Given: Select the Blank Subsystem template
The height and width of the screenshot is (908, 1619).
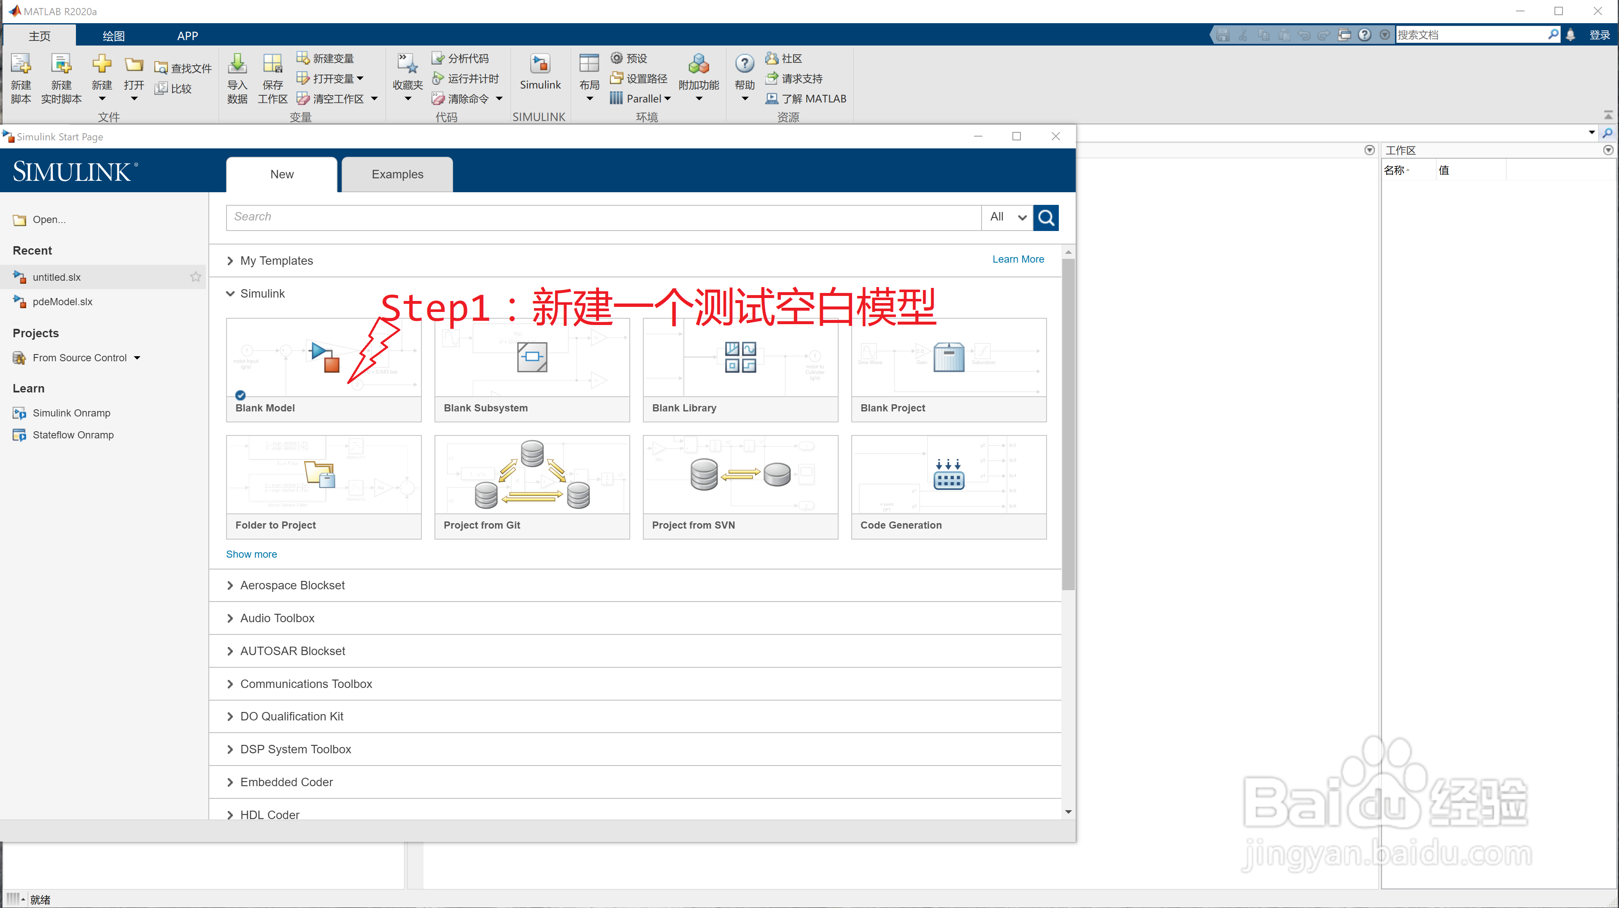Looking at the screenshot, I should [x=532, y=370].
